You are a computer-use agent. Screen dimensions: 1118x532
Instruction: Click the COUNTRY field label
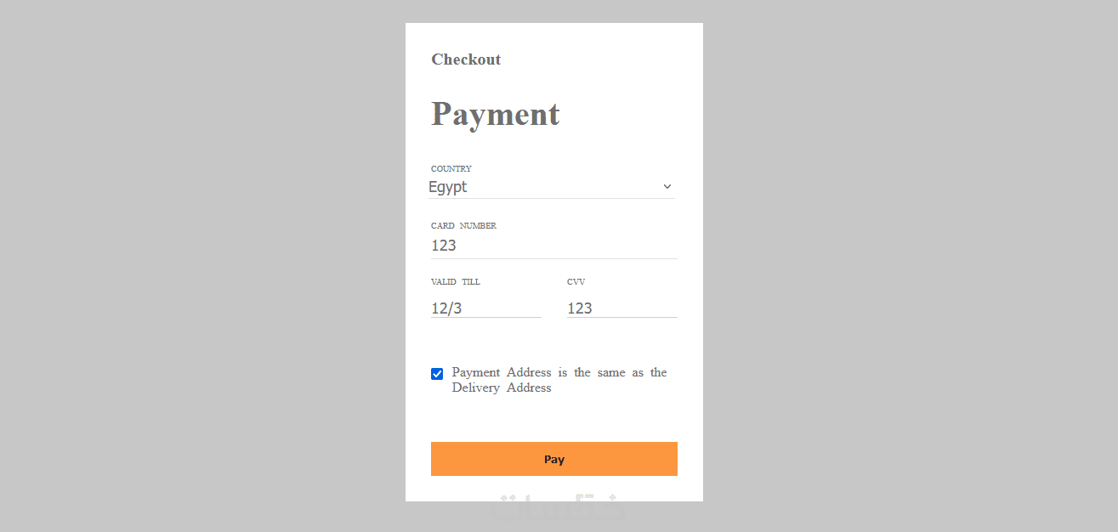coord(451,169)
